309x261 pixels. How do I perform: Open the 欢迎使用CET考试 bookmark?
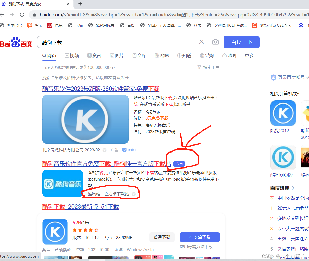(227, 25)
